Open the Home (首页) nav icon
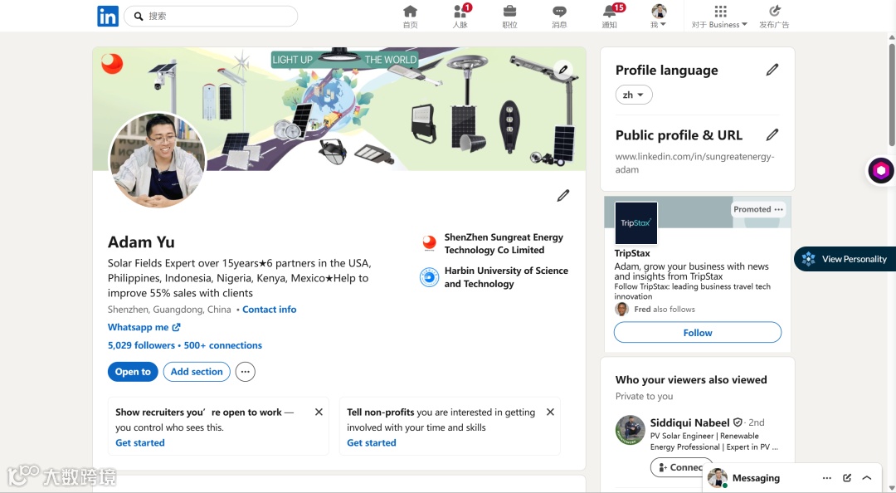This screenshot has height=493, width=896. pos(411,17)
